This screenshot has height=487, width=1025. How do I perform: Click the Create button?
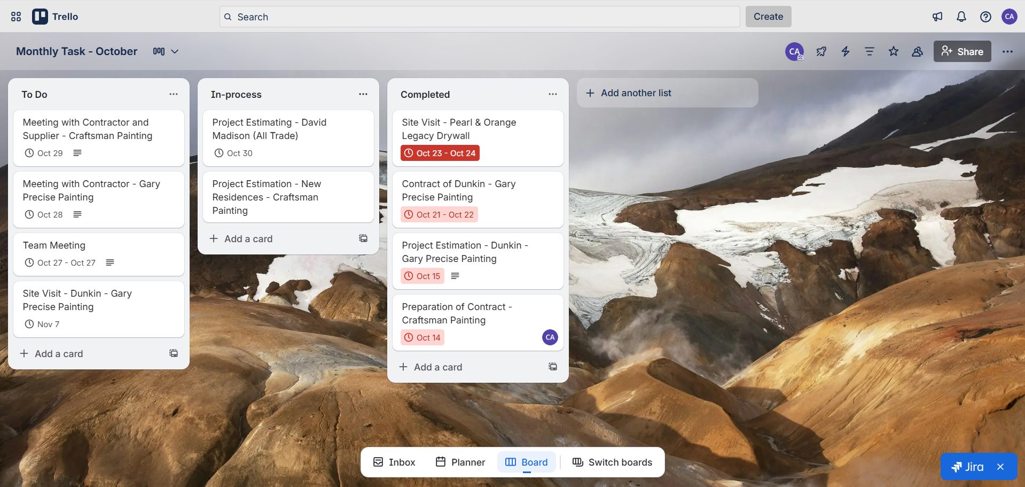coord(768,17)
